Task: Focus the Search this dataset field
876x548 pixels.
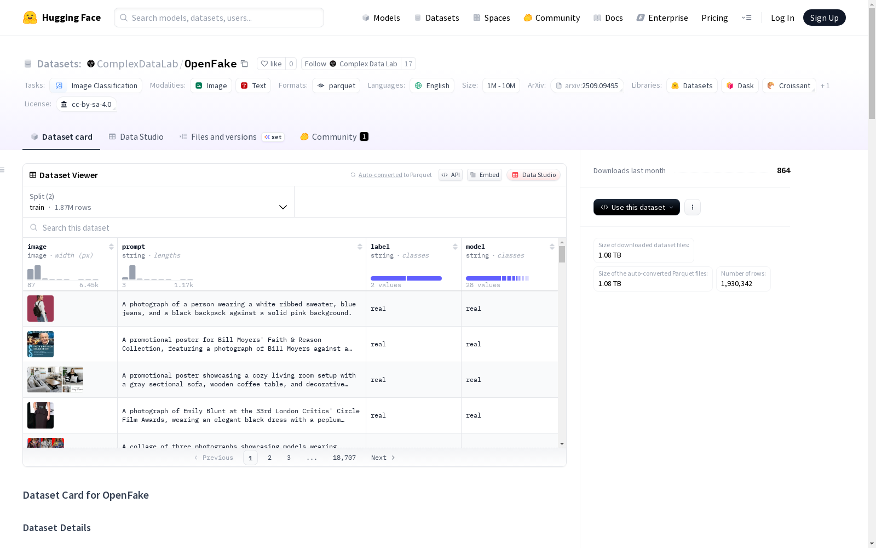Action: (295, 227)
